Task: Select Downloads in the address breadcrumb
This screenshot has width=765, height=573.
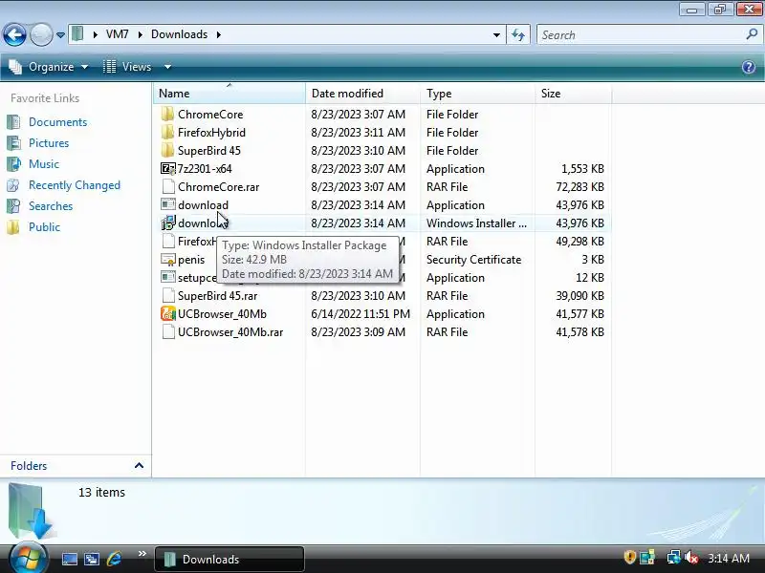Action: [x=179, y=34]
